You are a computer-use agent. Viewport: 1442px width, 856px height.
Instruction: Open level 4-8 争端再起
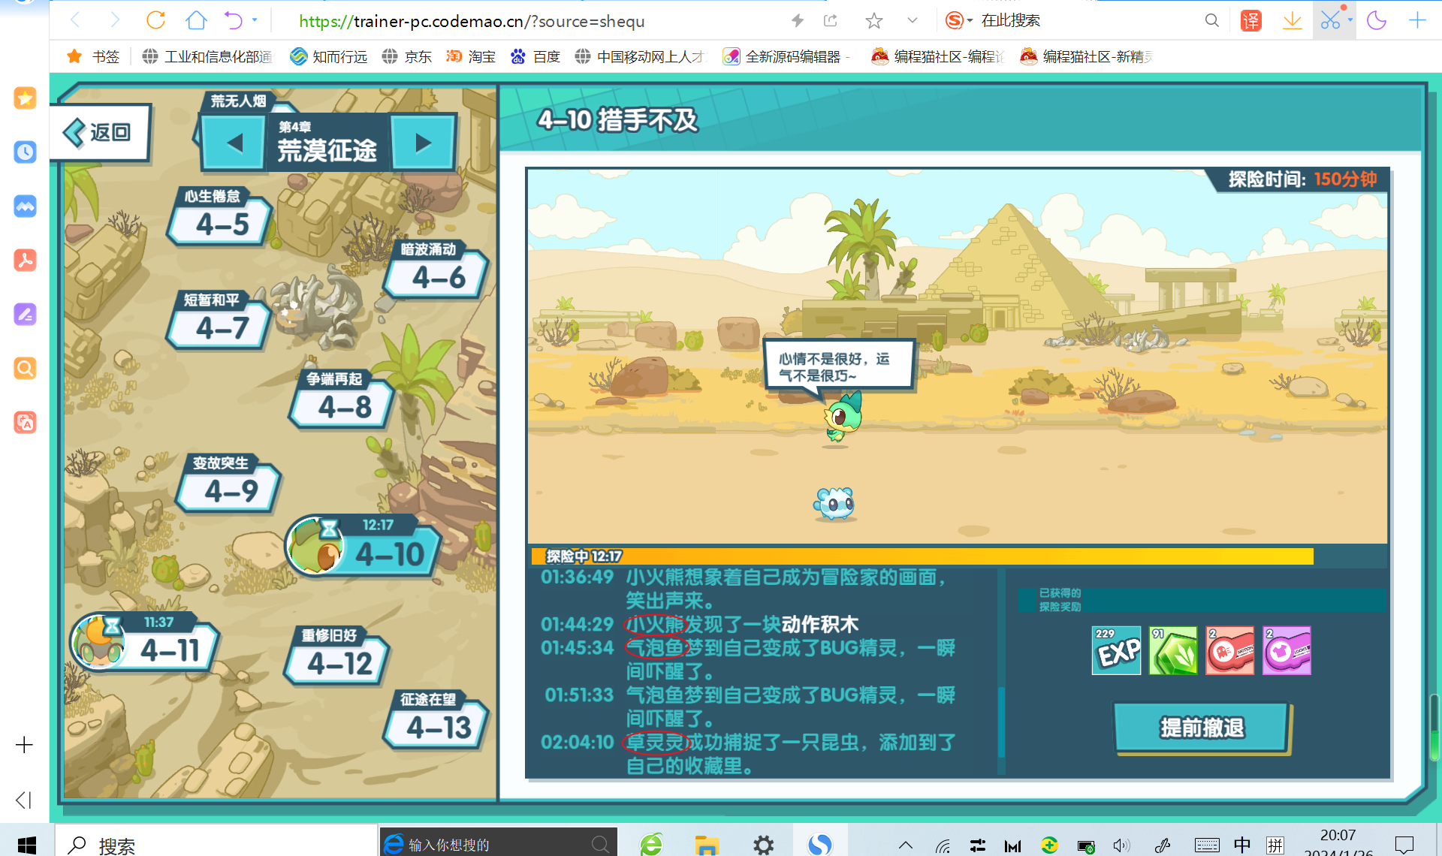pyautogui.click(x=342, y=400)
